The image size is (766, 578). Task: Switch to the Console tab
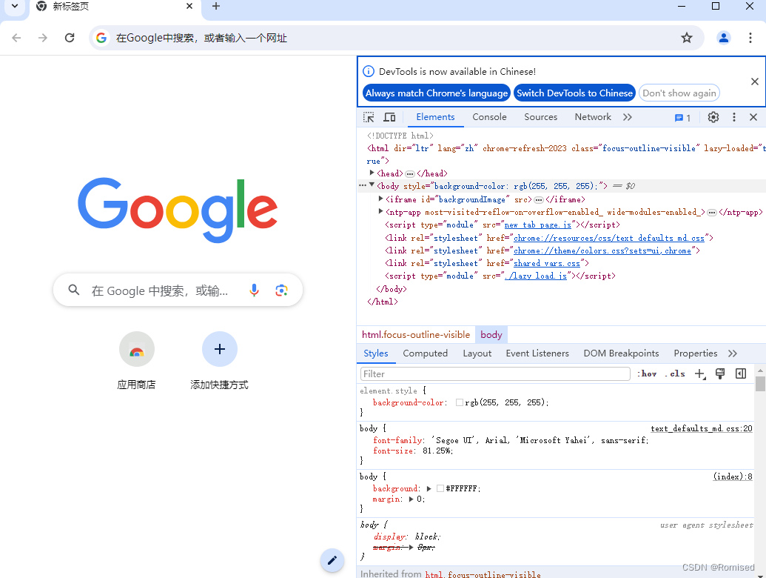489,117
